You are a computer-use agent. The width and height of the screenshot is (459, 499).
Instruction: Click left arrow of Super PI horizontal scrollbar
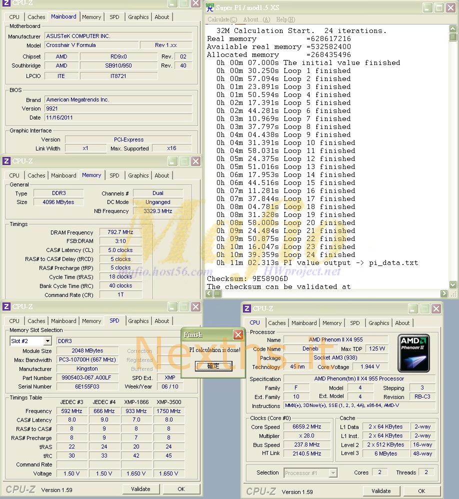coord(209,293)
